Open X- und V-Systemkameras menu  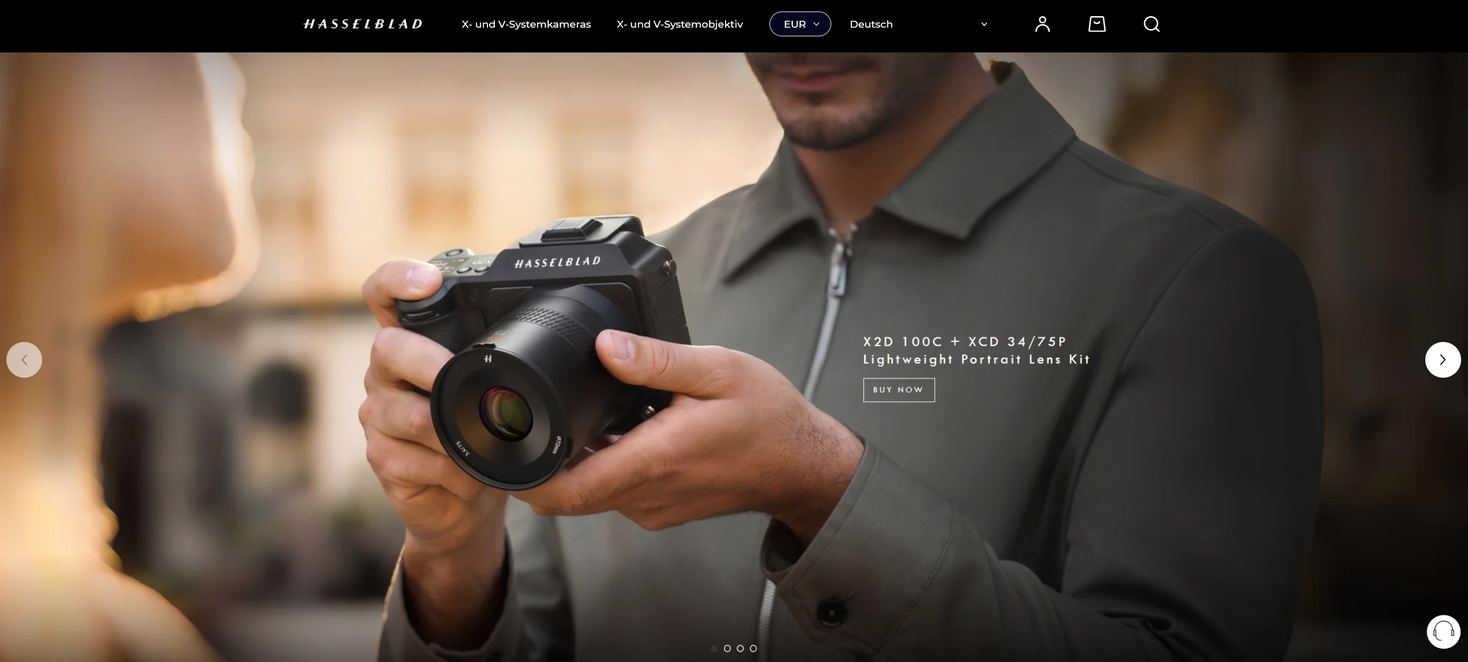tap(526, 24)
